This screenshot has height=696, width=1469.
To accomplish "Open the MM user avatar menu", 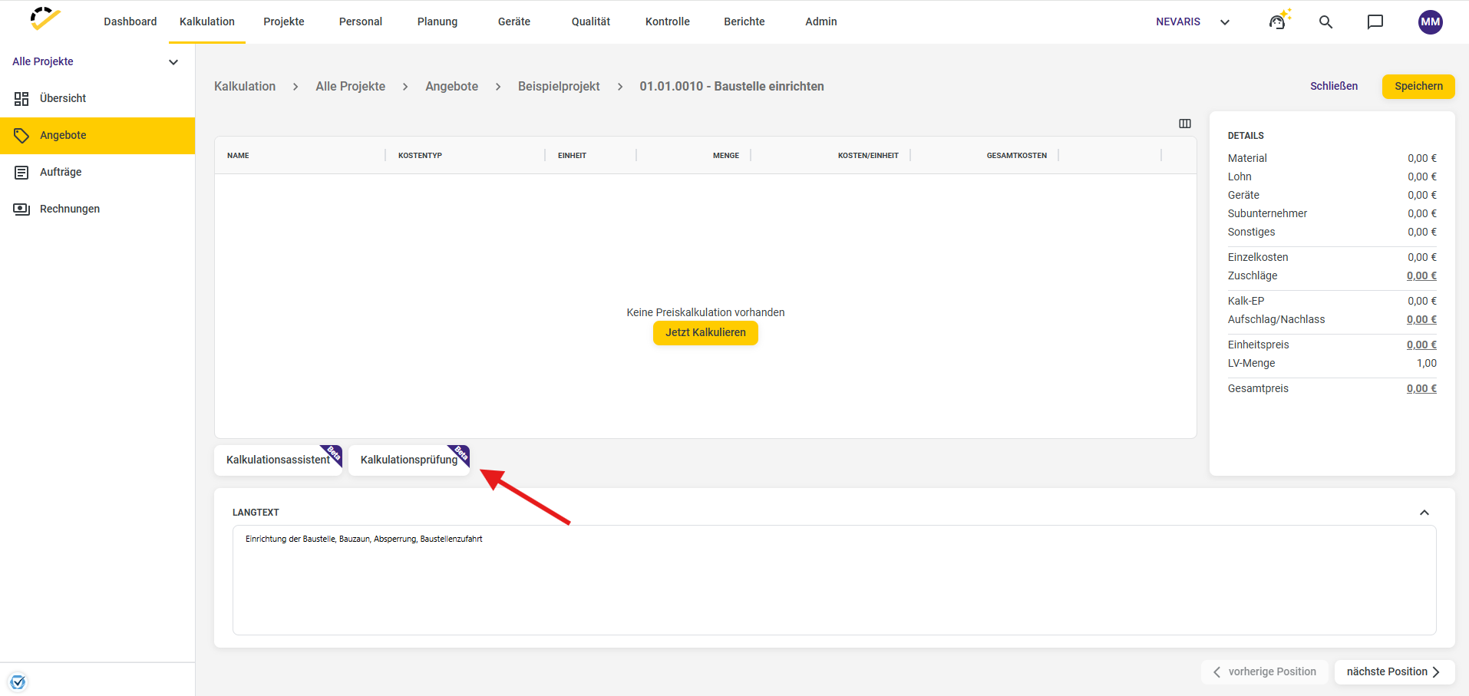I will click(1430, 21).
